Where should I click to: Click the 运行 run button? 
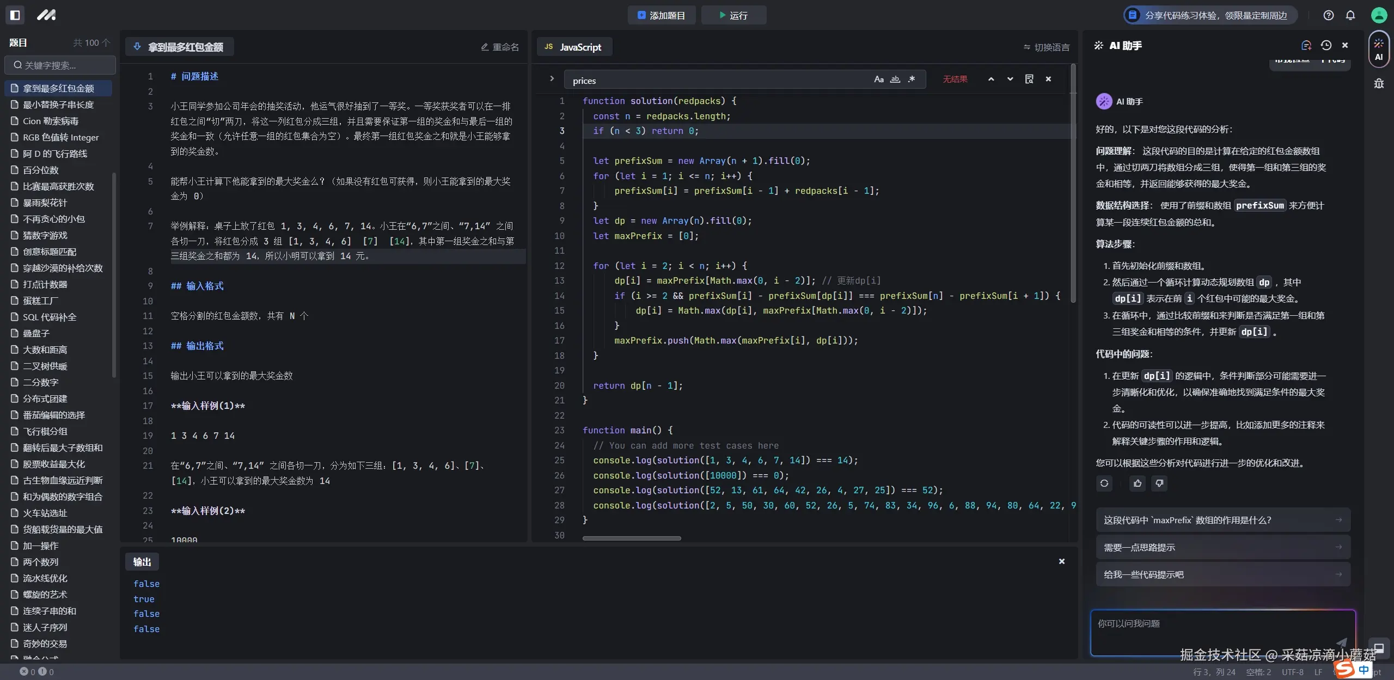[733, 15]
